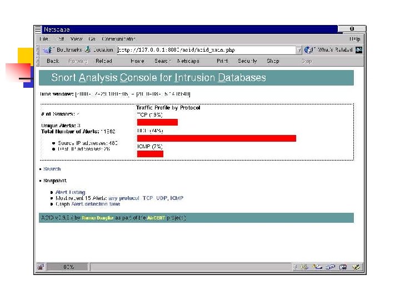Image resolution: width=400 pixels, height=300 pixels.
Task: Click the Back toolbar button
Action: (53, 61)
